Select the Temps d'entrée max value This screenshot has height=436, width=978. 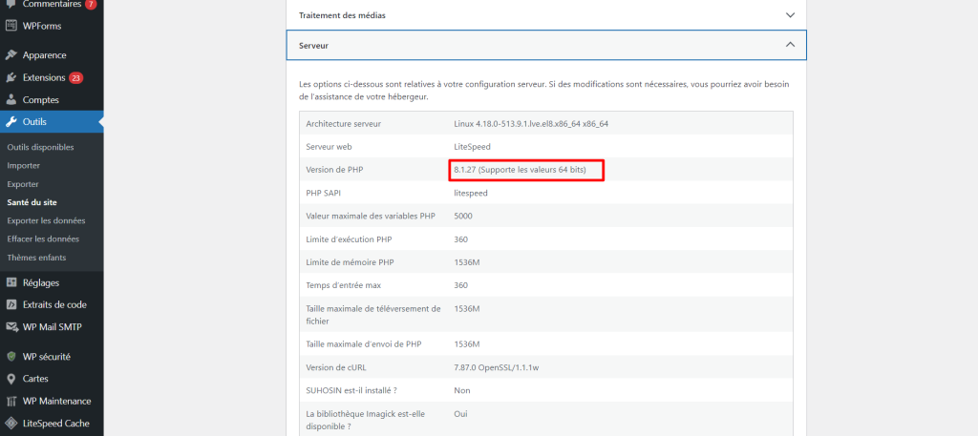pyautogui.click(x=461, y=285)
